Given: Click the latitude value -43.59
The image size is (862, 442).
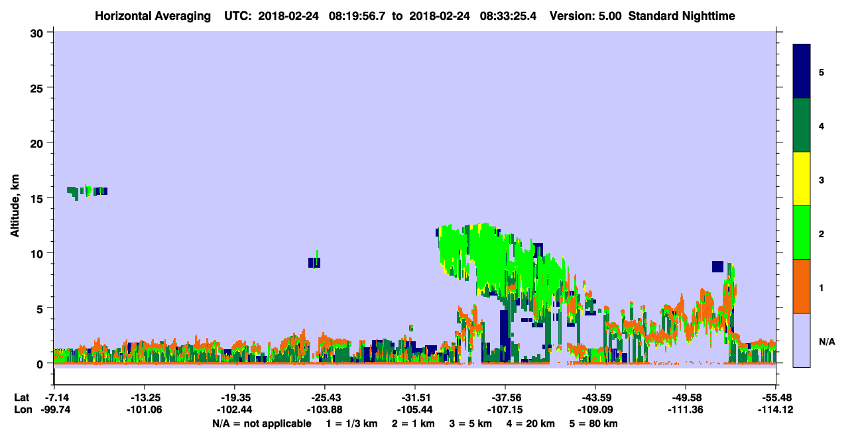Looking at the screenshot, I should pyautogui.click(x=595, y=398).
